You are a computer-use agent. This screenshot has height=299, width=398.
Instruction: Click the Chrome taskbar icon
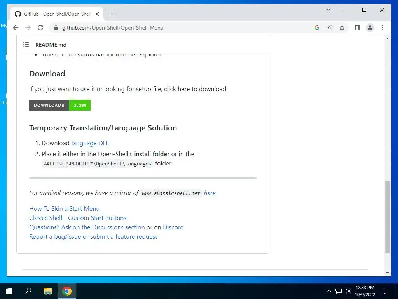(x=67, y=291)
